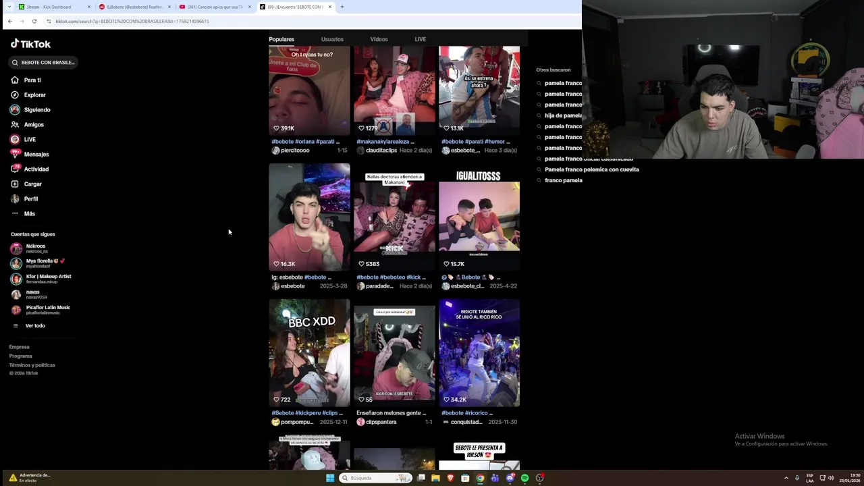
Task: Open the clipspantera author link
Action: coord(381,422)
